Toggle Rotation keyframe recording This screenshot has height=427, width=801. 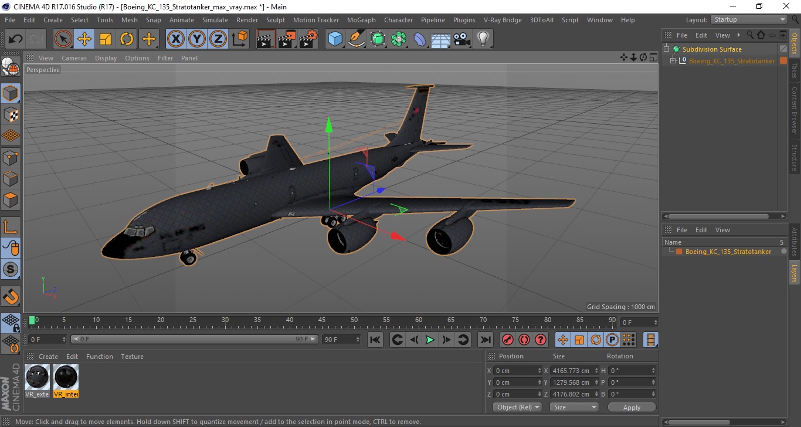pos(596,340)
